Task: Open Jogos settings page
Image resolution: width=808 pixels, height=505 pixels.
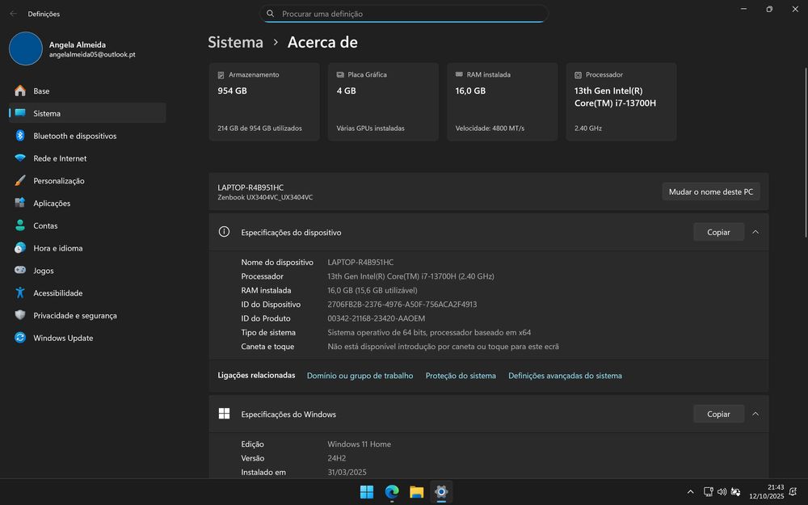Action: (x=87, y=270)
